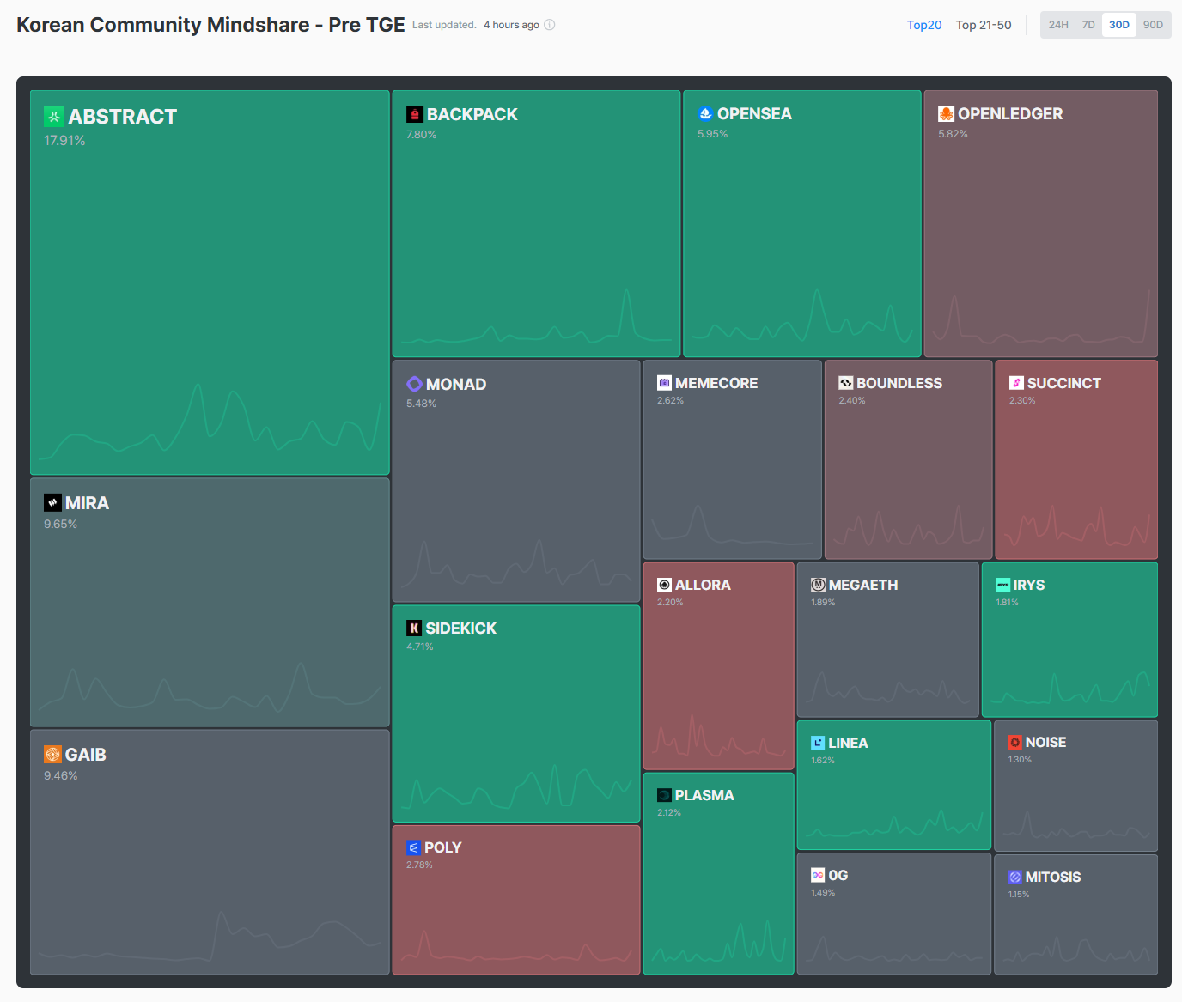Click the GAIB 9.46% value
Screen dimensions: 1182x1002
coord(60,775)
